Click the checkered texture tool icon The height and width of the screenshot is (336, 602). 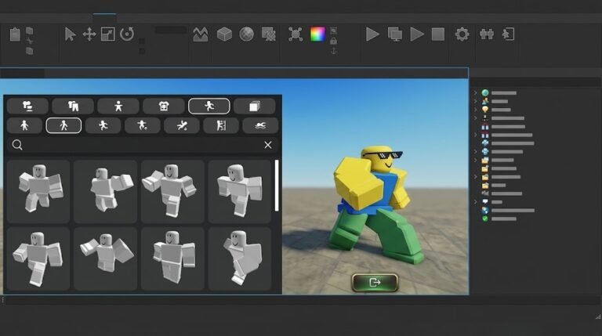pyautogui.click(x=268, y=34)
